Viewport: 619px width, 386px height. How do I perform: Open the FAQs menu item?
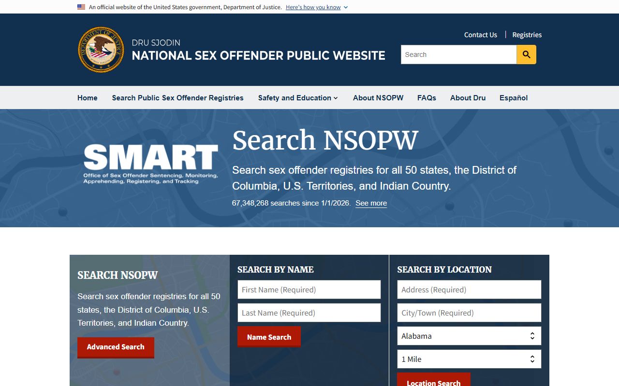point(427,98)
